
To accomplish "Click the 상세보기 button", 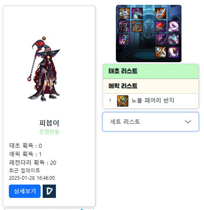I will (25, 191).
